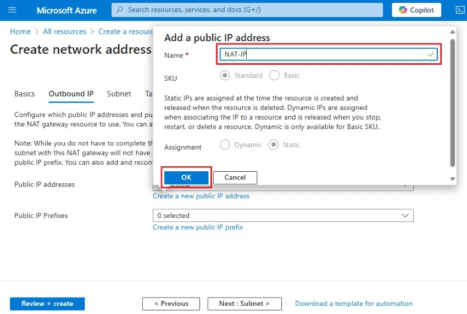Confirm with the OK button

(x=186, y=177)
